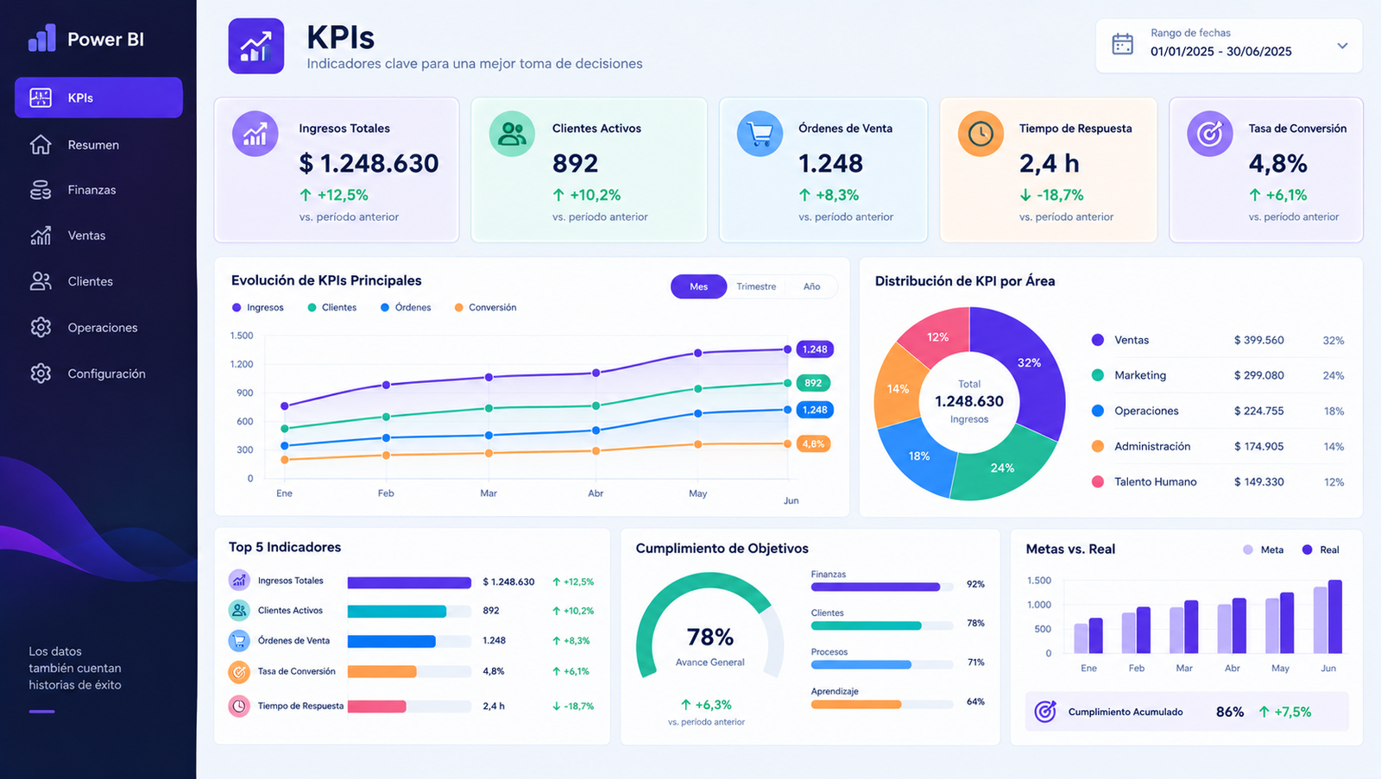Click the Aprendizaje 64% progress bar
This screenshot has height=779, width=1381.
[x=882, y=704]
